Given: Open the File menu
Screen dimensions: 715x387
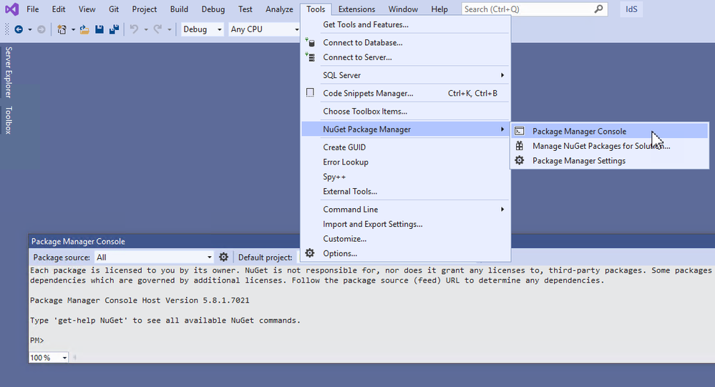Looking at the screenshot, I should point(32,9).
